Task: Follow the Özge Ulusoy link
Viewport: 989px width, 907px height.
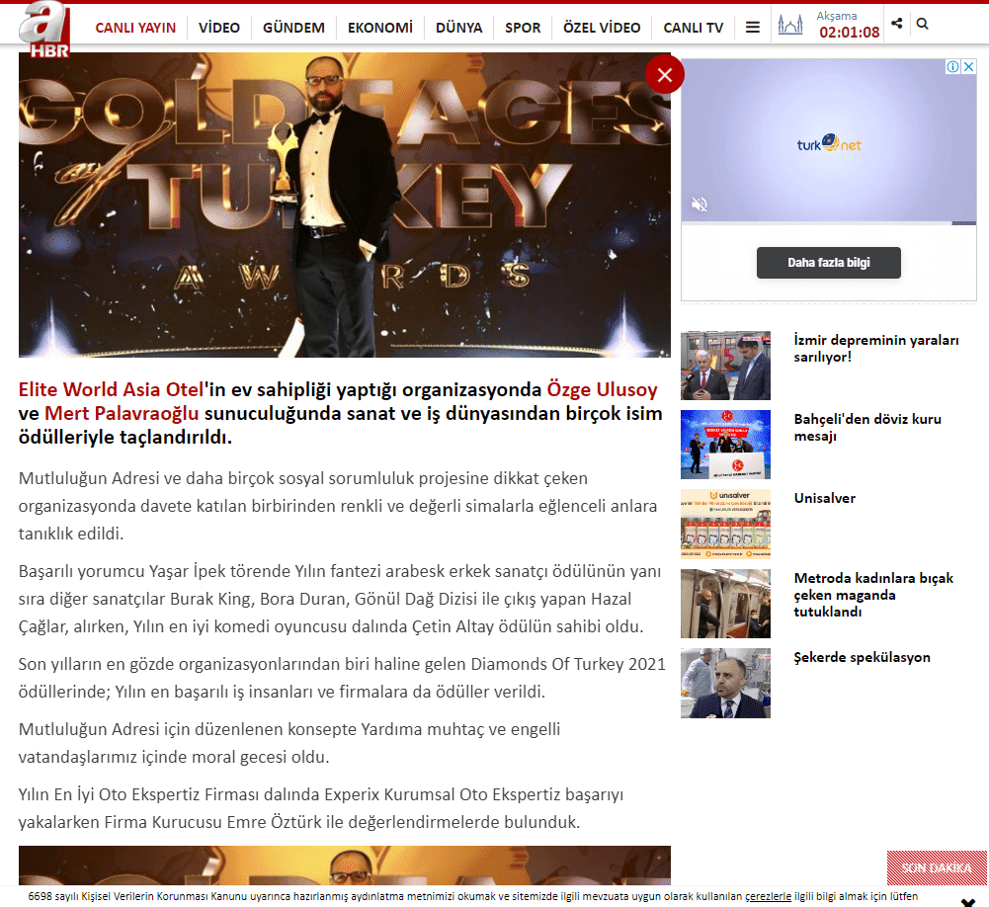Action: pyautogui.click(x=603, y=389)
